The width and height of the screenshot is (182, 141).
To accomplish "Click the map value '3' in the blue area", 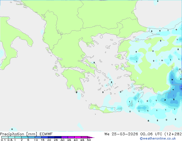I will 165,100.
